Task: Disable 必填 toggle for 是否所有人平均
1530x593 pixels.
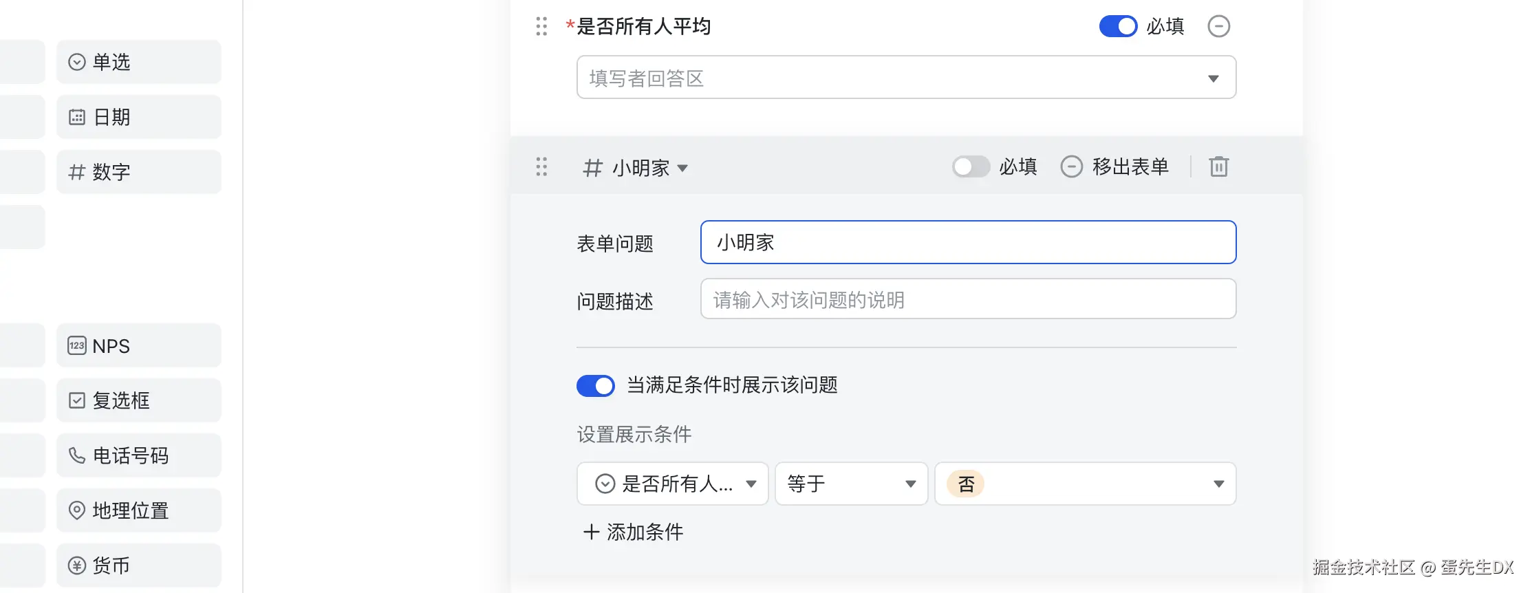Action: (1118, 26)
